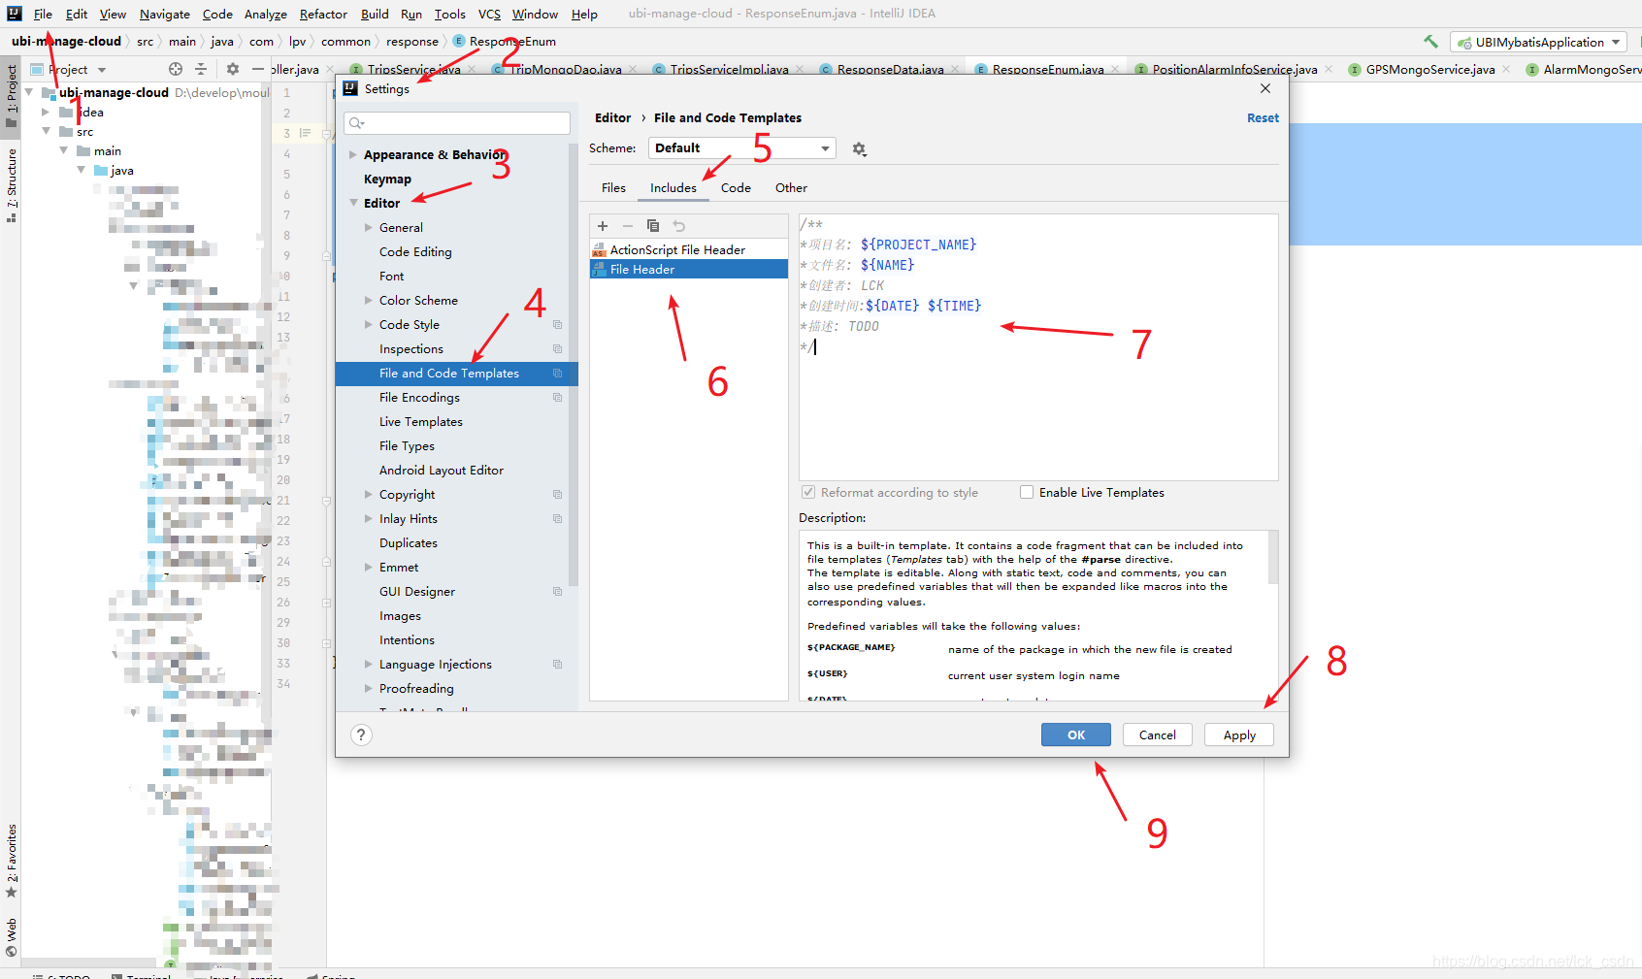Open the Scheme Default dropdown
This screenshot has width=1642, height=979.
tap(741, 148)
